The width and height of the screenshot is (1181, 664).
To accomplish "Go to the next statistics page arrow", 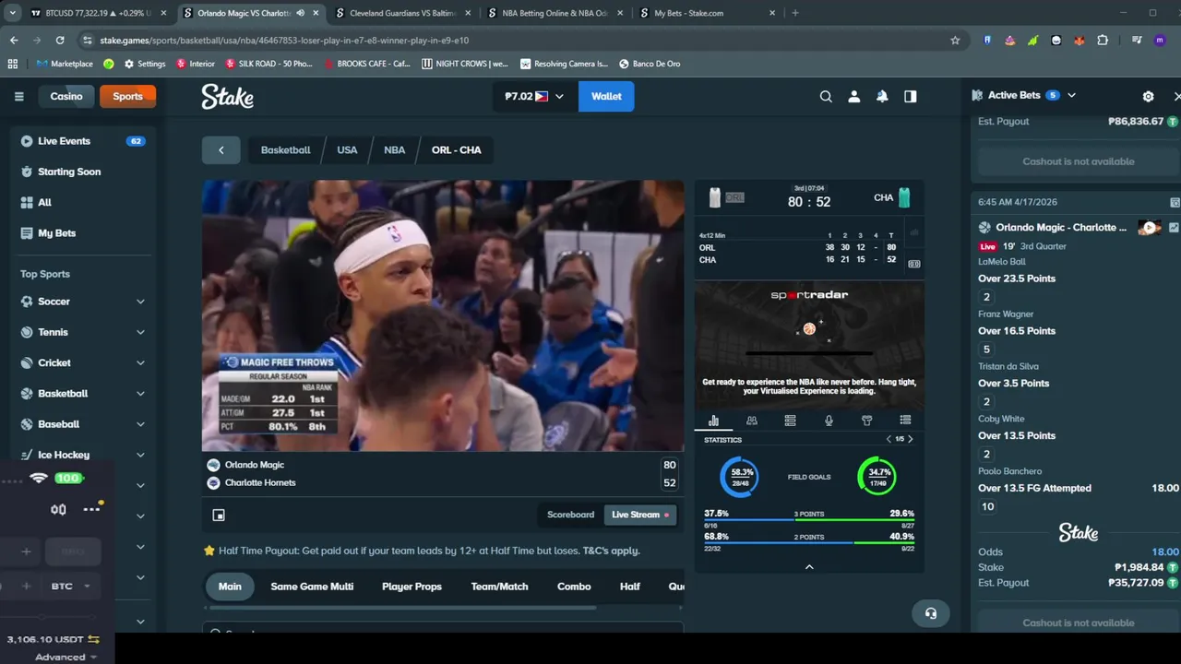I will click(x=911, y=439).
